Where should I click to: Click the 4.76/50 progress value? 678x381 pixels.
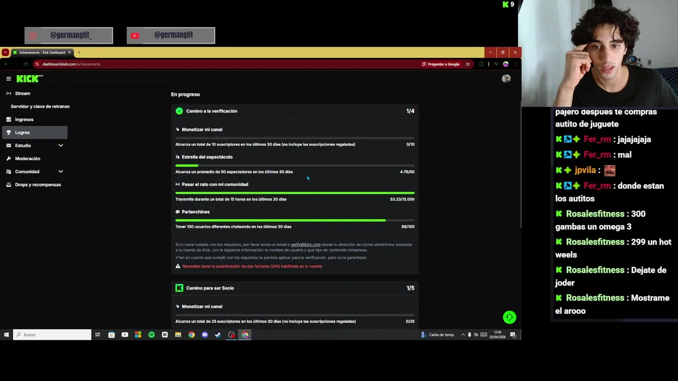(x=407, y=172)
